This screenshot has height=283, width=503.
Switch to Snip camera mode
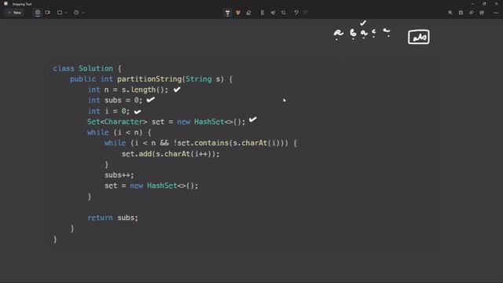click(x=38, y=13)
